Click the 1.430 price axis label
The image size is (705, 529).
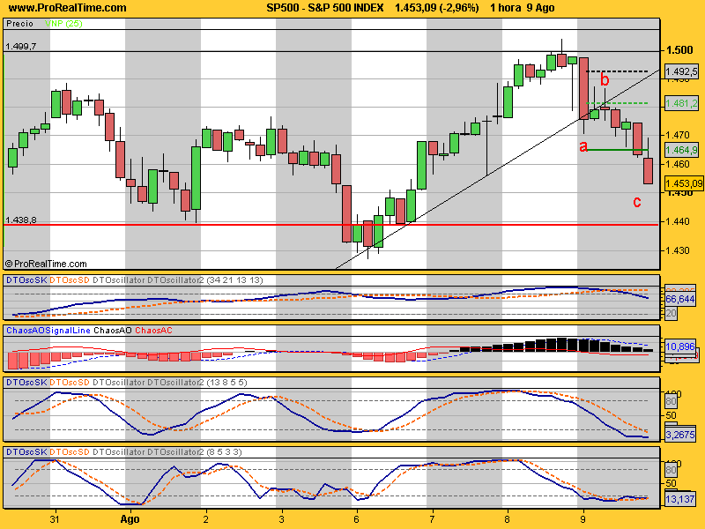(678, 250)
